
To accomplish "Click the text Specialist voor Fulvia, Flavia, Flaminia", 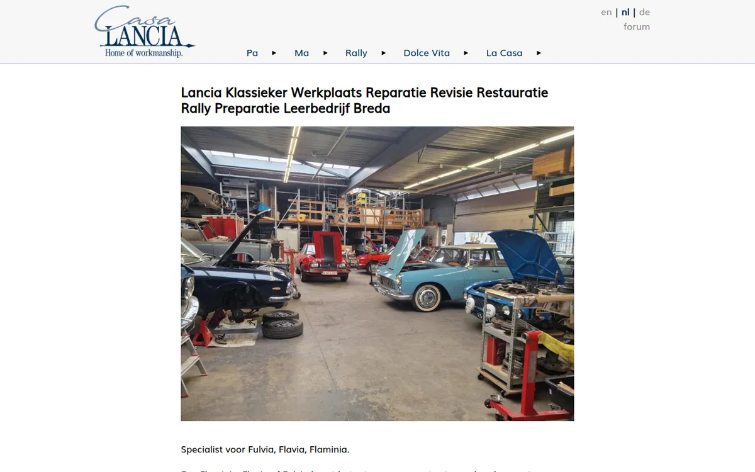I will click(265, 449).
